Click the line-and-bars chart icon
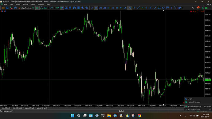The width and height of the screenshot is (212, 119). pos(46,8)
